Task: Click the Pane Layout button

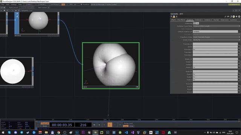Action: tap(13, 7)
